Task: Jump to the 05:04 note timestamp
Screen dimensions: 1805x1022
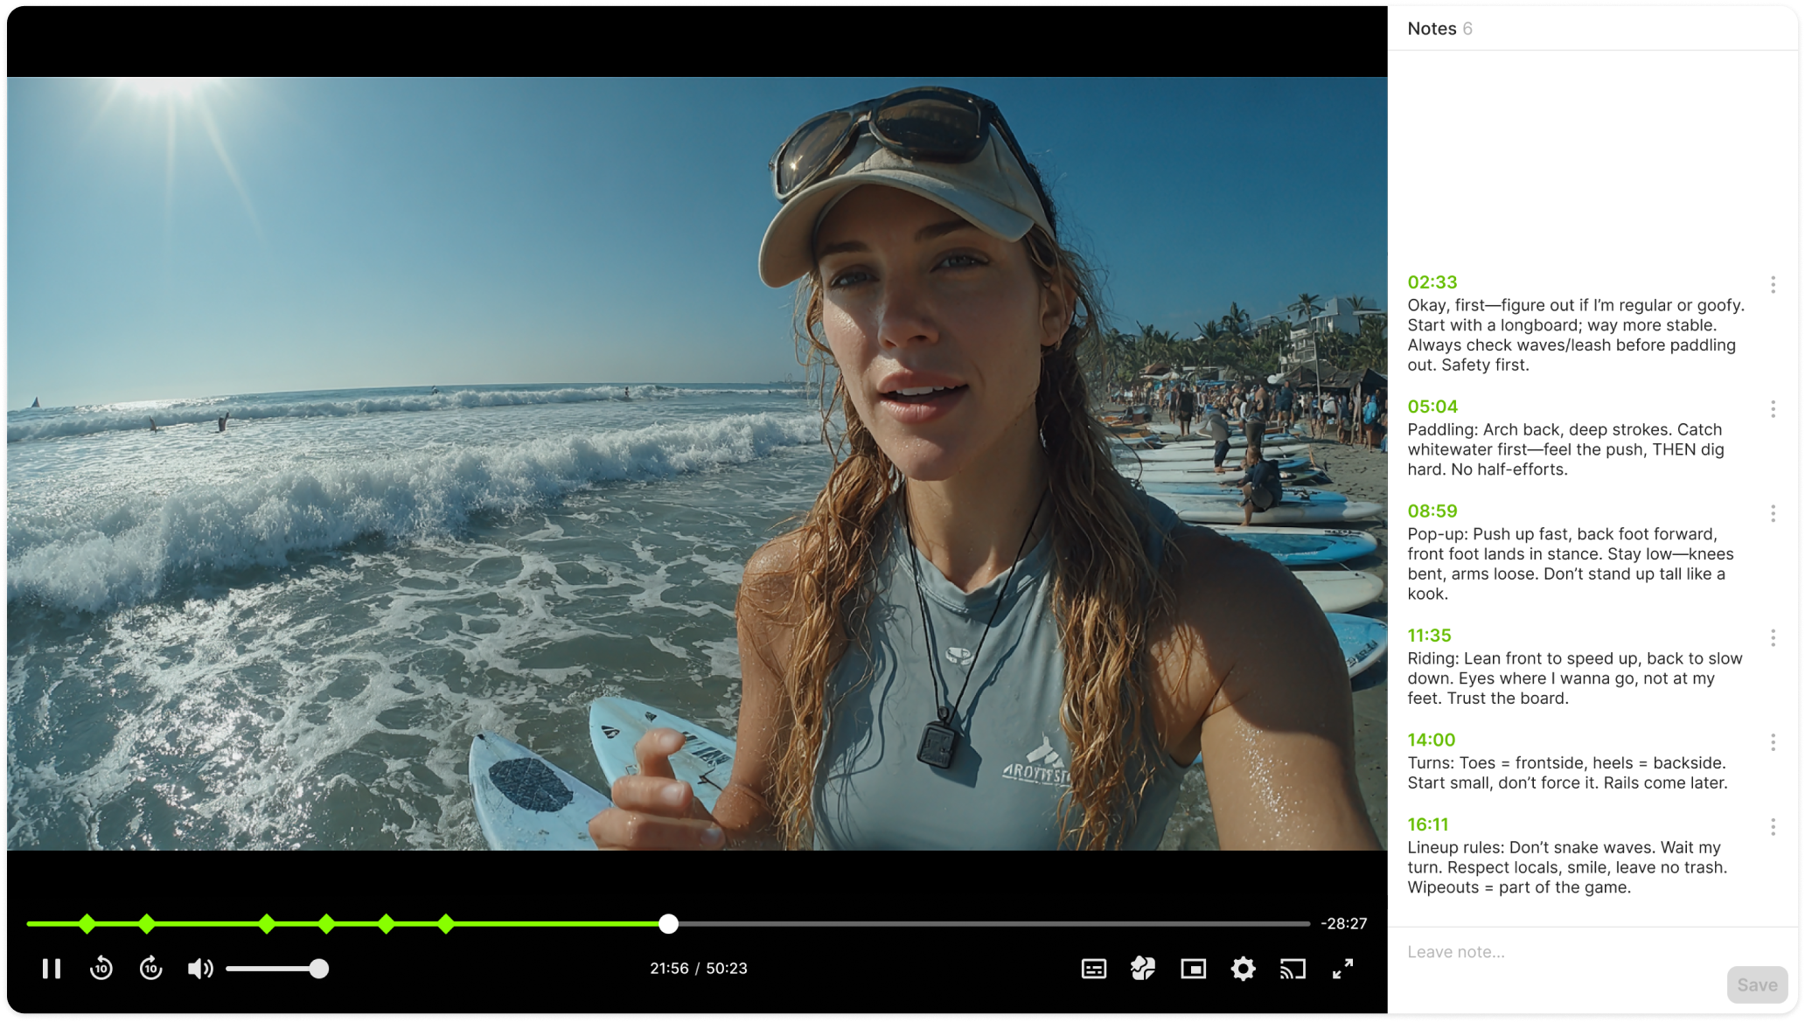Action: 1432,407
